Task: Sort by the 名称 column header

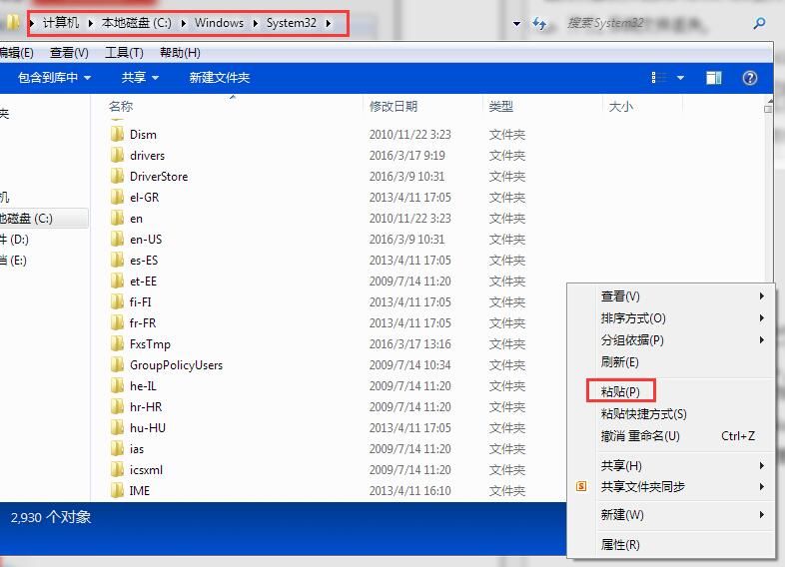Action: (x=121, y=106)
